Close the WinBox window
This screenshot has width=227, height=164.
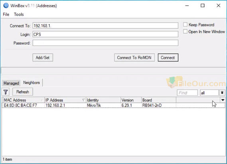coord(218,6)
